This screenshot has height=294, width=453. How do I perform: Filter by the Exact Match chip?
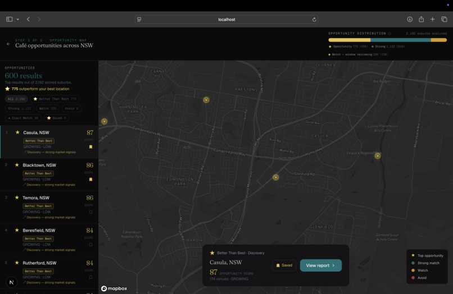tap(23, 118)
